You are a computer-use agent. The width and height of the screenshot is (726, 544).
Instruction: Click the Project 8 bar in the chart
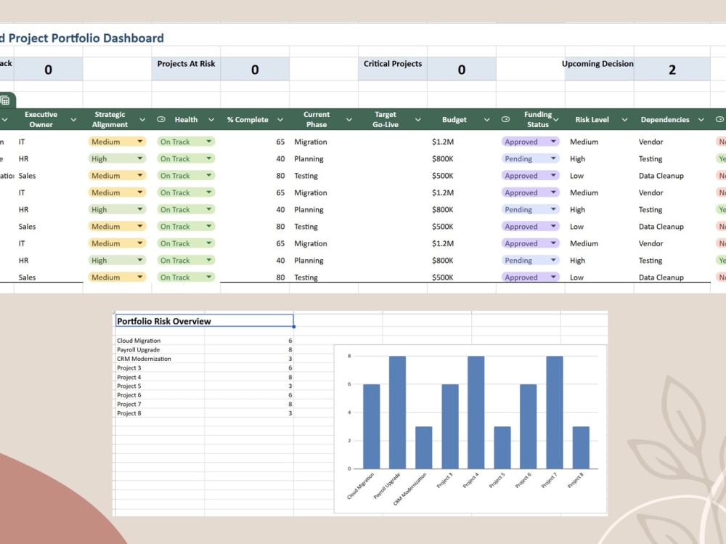click(581, 447)
